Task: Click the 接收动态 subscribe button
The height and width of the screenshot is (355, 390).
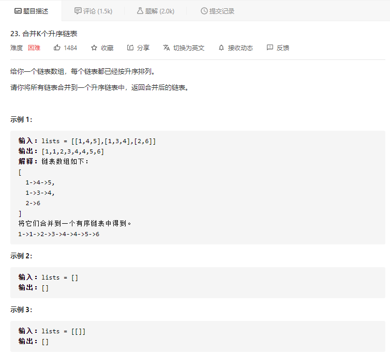Action: pos(236,48)
